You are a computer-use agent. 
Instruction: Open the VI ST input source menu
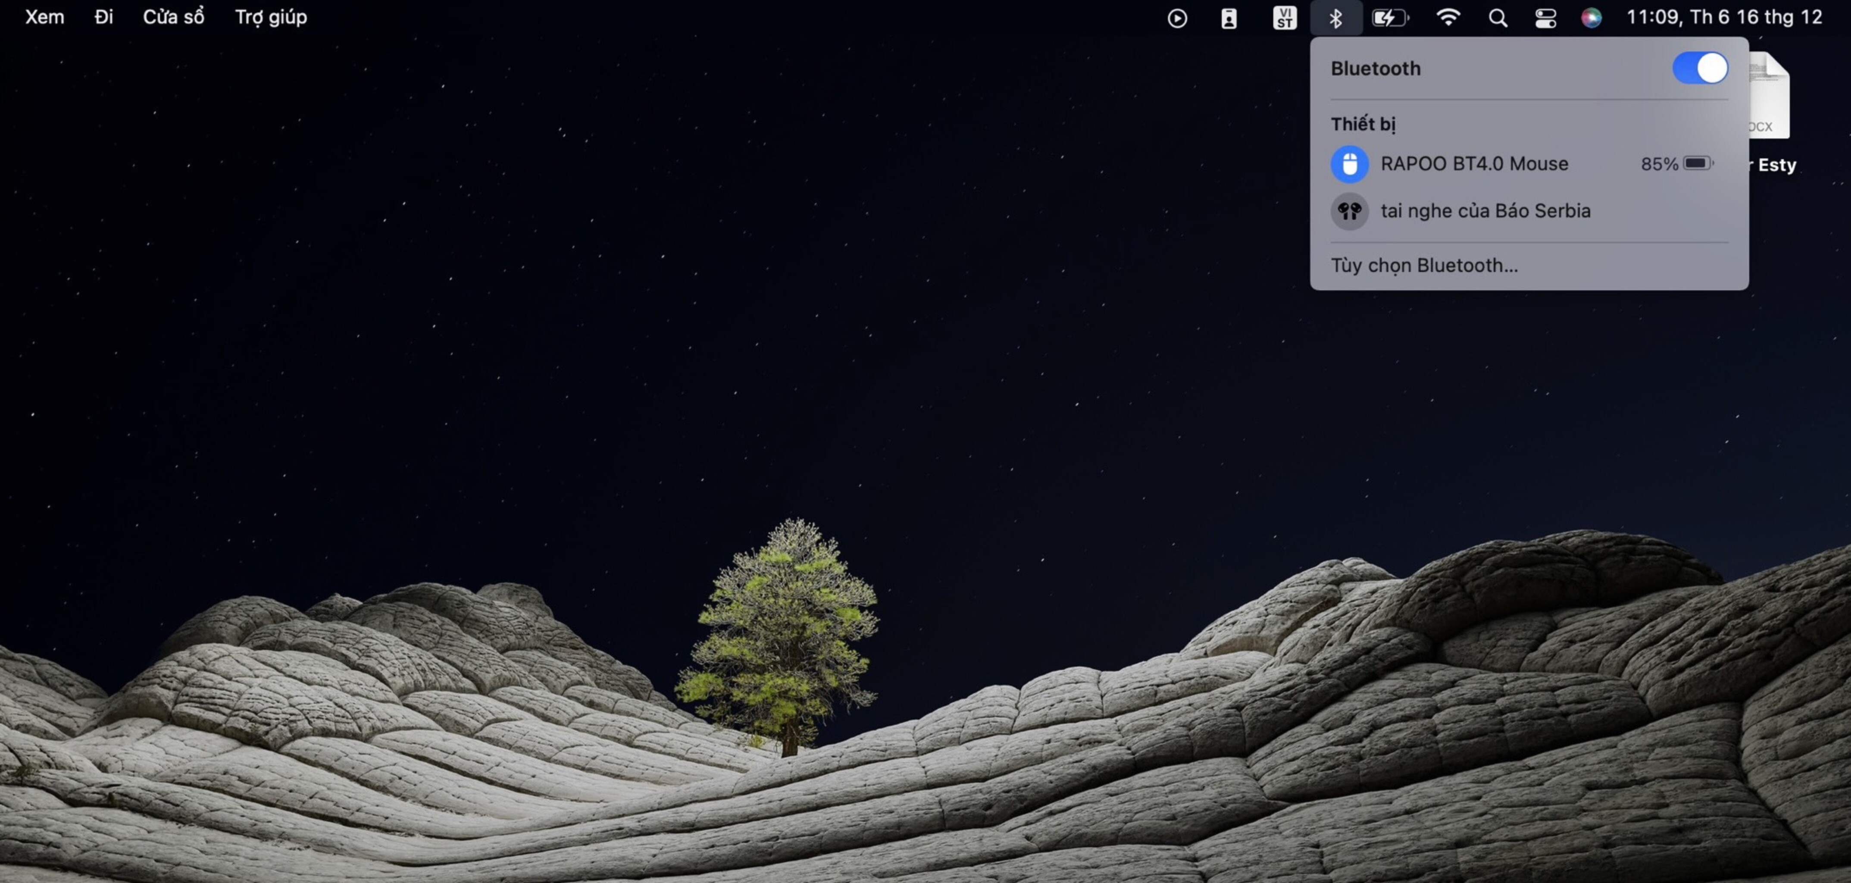(x=1284, y=18)
